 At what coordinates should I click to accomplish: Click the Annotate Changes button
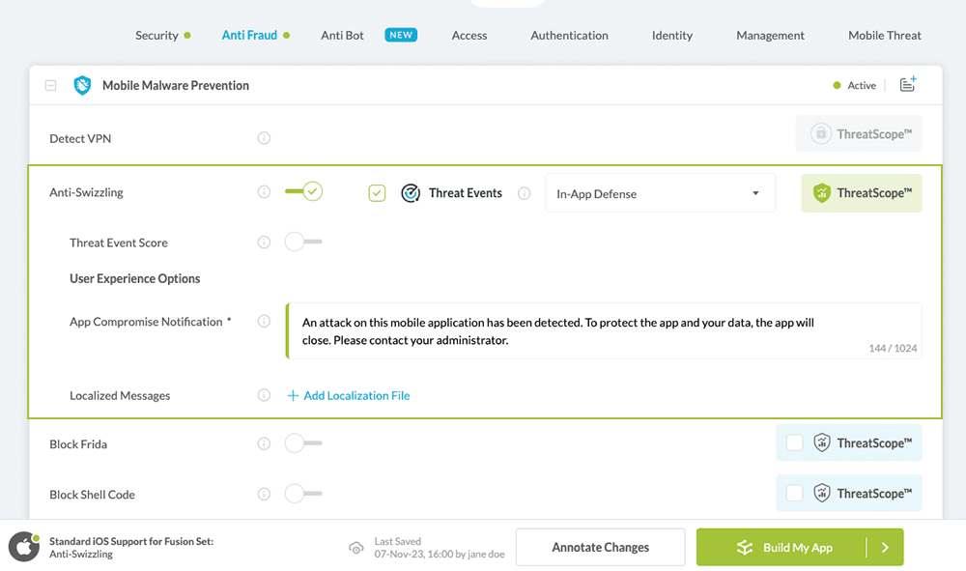click(x=600, y=548)
